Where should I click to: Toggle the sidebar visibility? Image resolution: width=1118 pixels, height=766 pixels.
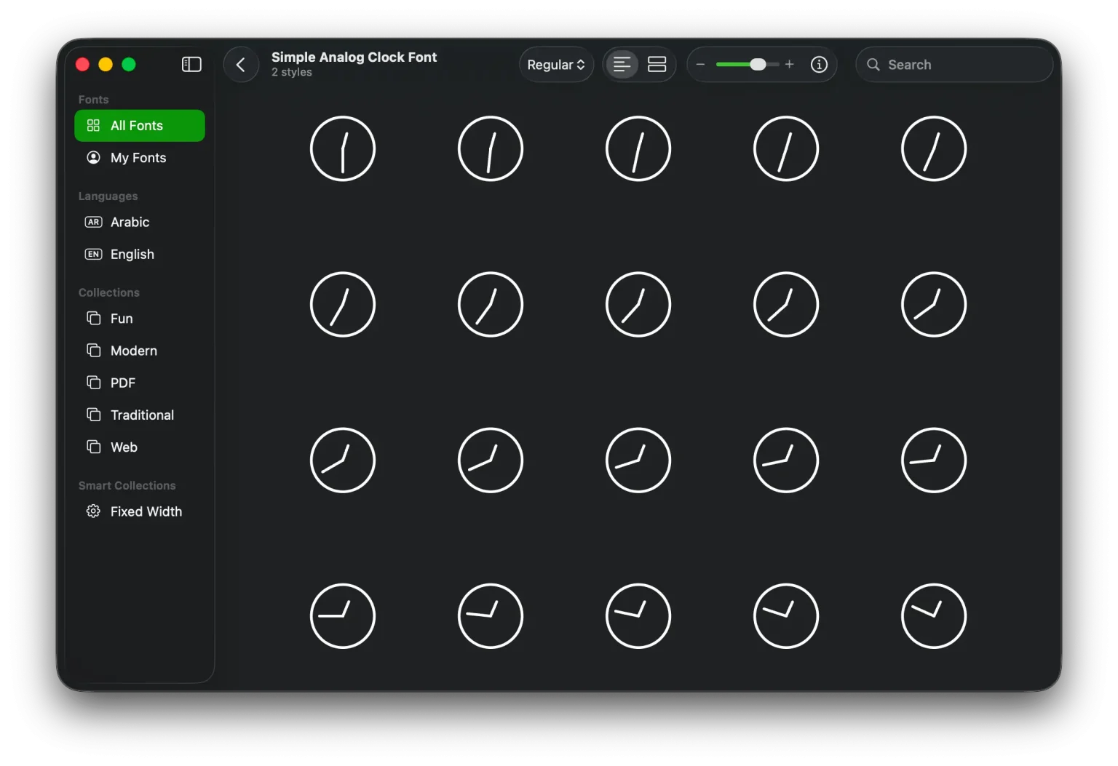[191, 64]
